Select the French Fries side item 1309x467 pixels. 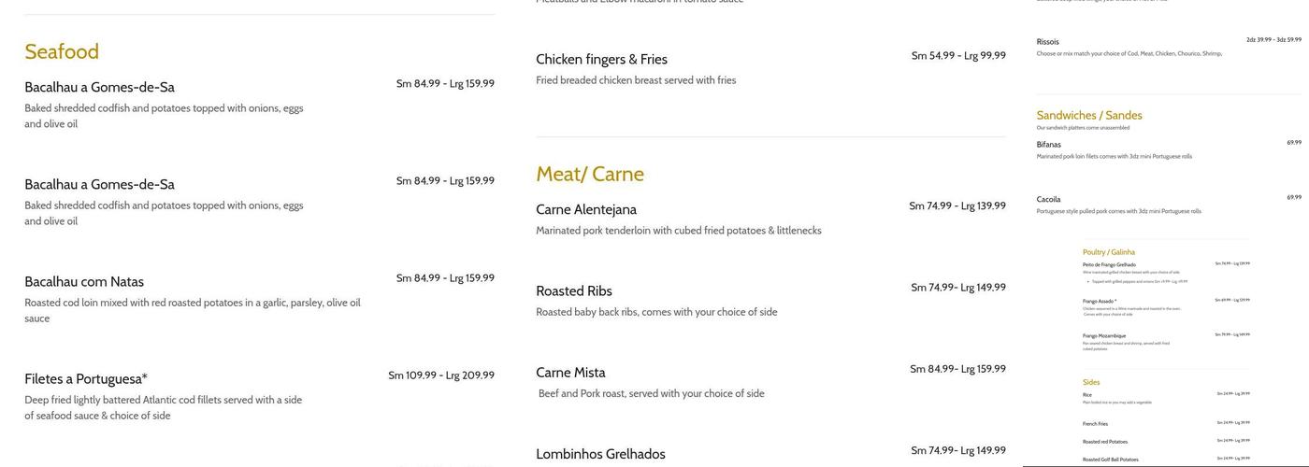point(1095,424)
